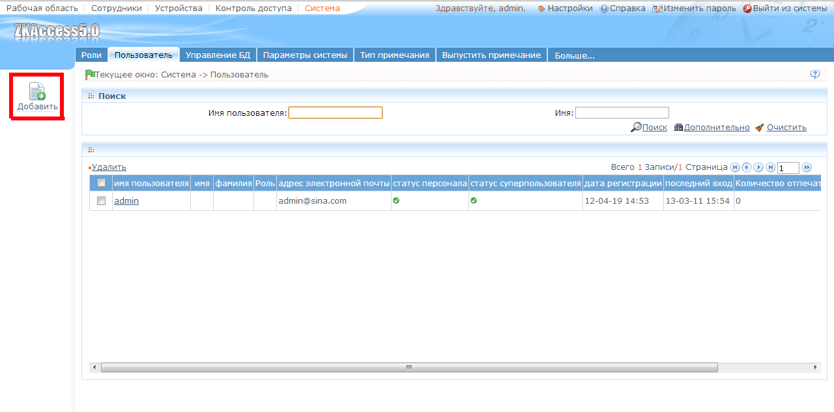Click the Имя пользователя search field
834x412 pixels.
336,113
